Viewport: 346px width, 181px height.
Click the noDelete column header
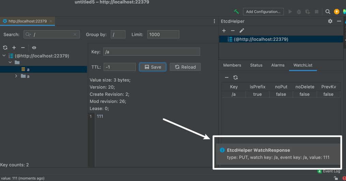tap(305, 87)
